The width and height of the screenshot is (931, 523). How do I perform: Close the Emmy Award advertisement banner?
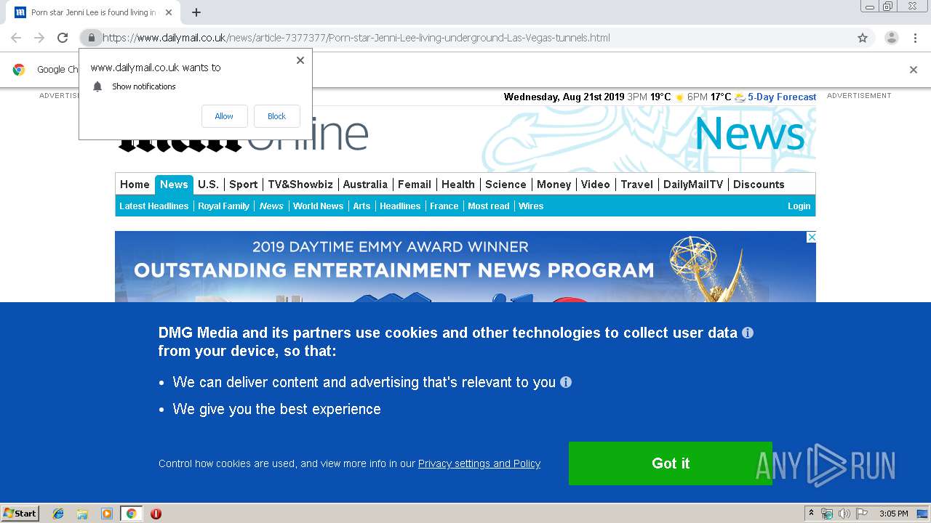[811, 237]
